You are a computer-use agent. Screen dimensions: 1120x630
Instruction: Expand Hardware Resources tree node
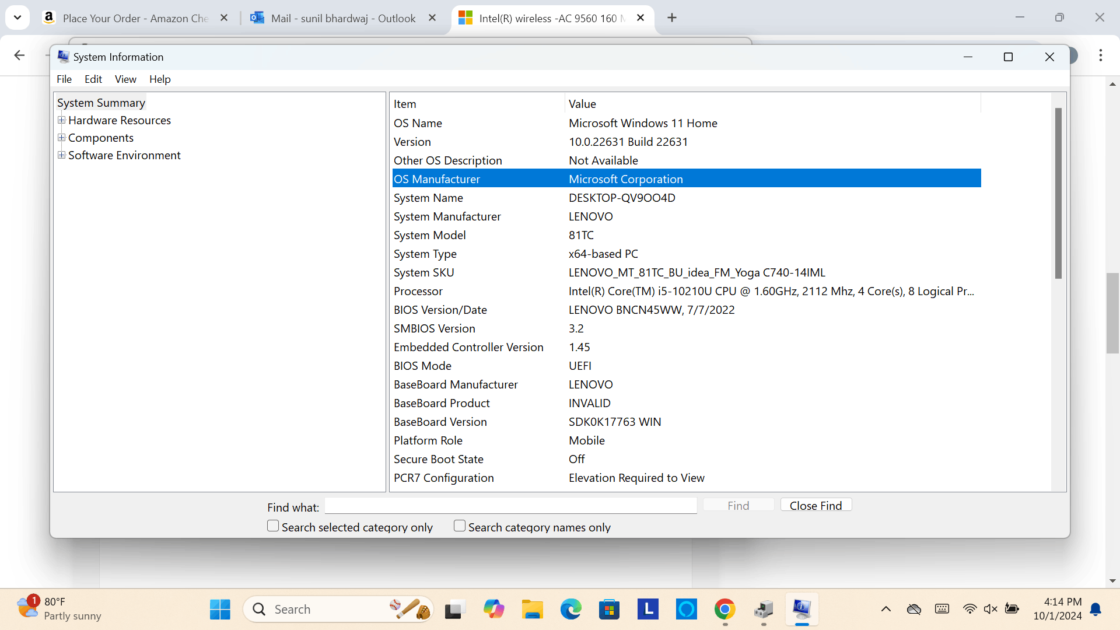pyautogui.click(x=61, y=120)
